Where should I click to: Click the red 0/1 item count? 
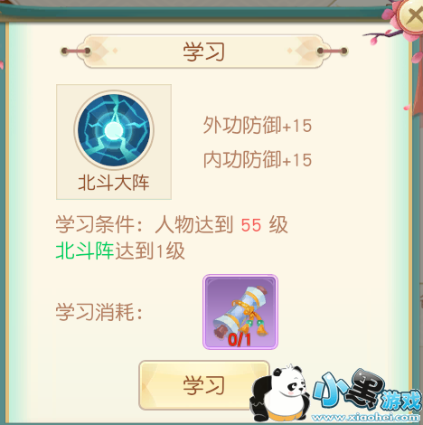click(240, 340)
